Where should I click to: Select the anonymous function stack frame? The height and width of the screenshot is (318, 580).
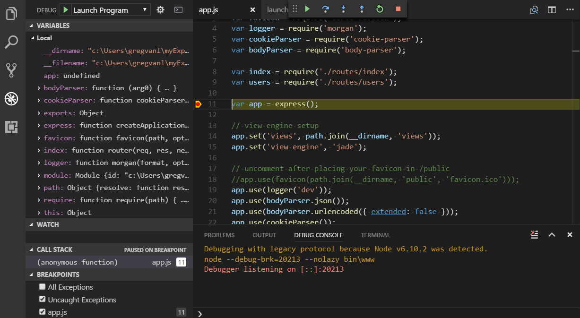[109, 262]
